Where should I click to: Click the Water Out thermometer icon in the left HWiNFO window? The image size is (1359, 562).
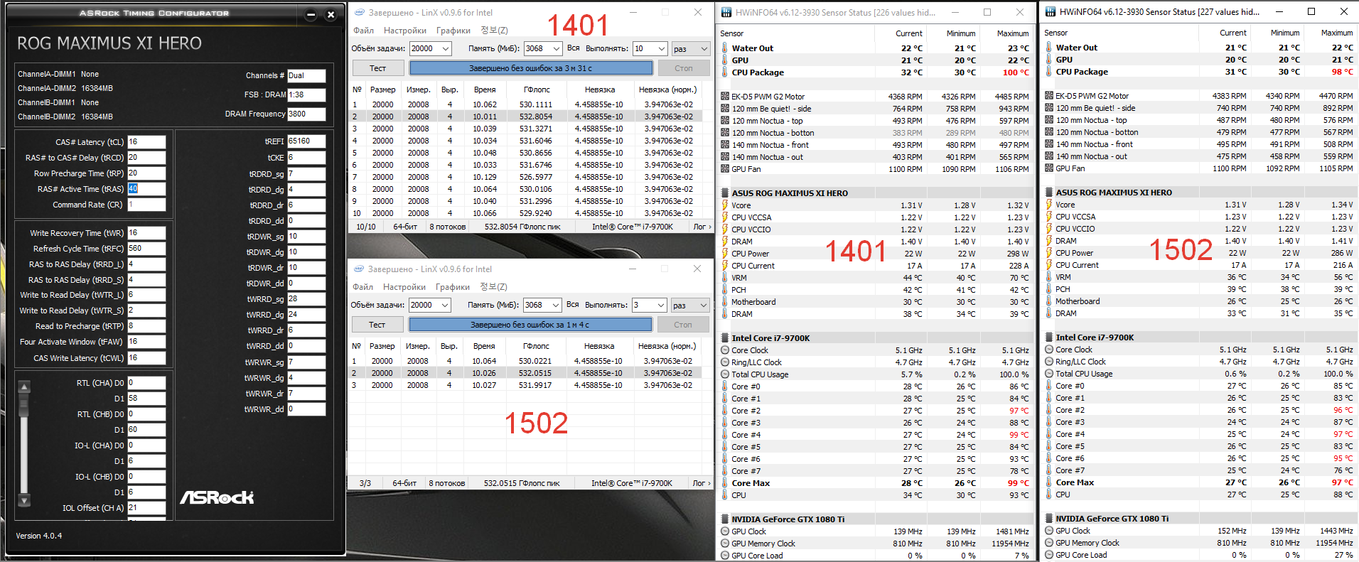(724, 48)
